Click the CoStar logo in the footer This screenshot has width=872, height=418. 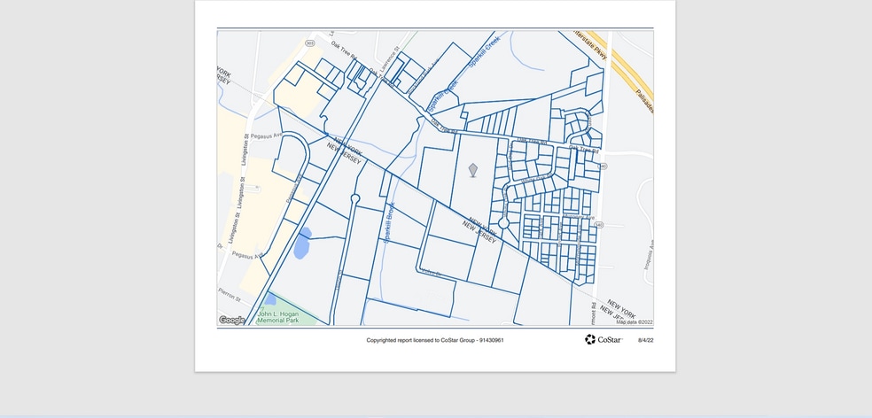603,339
